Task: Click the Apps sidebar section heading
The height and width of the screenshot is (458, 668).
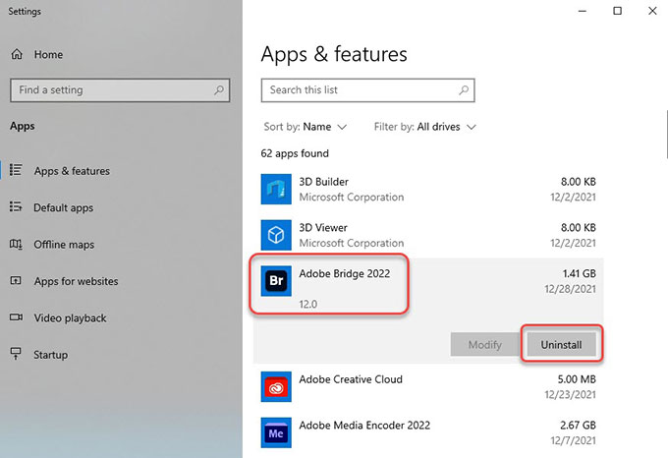Action: 23,126
